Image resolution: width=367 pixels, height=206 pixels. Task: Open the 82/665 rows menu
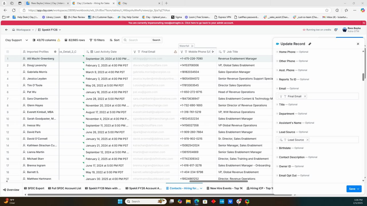(75, 40)
